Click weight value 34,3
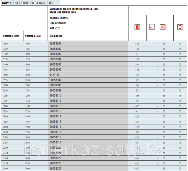Screen dimensions: 188x171 coord(137,44)
